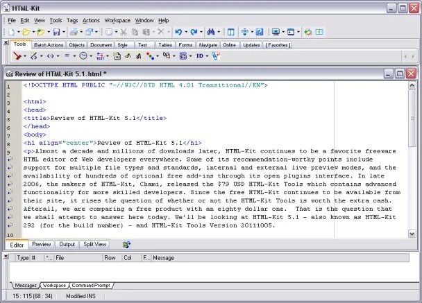Click the equals sign icon
Viewport: 422px width, 303px height.
[67, 55]
